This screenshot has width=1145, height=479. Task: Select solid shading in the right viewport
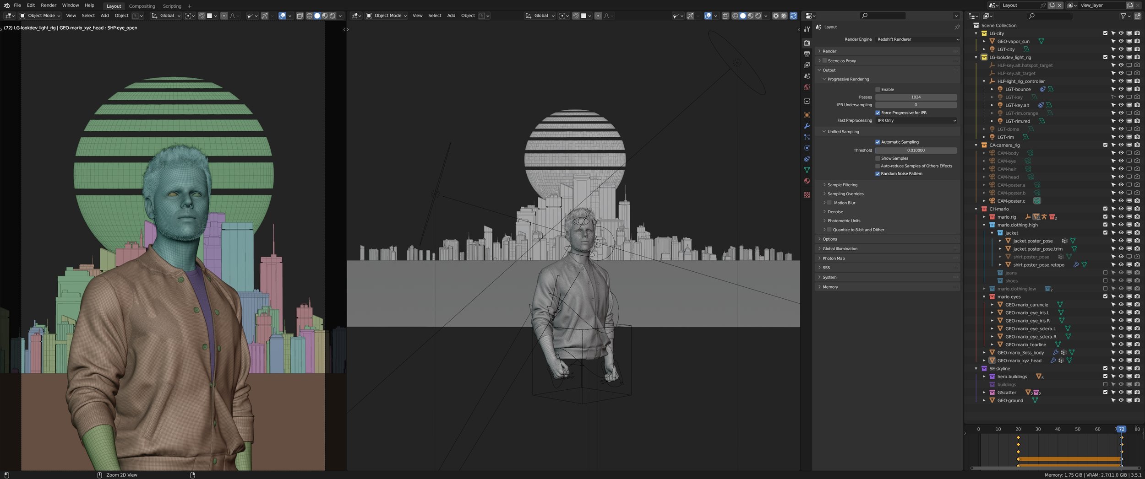[742, 16]
